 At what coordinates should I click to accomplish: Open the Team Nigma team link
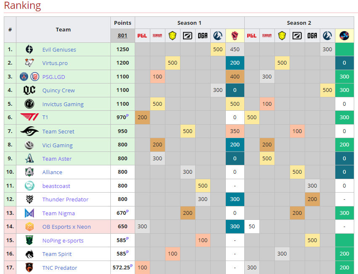tap(58, 213)
